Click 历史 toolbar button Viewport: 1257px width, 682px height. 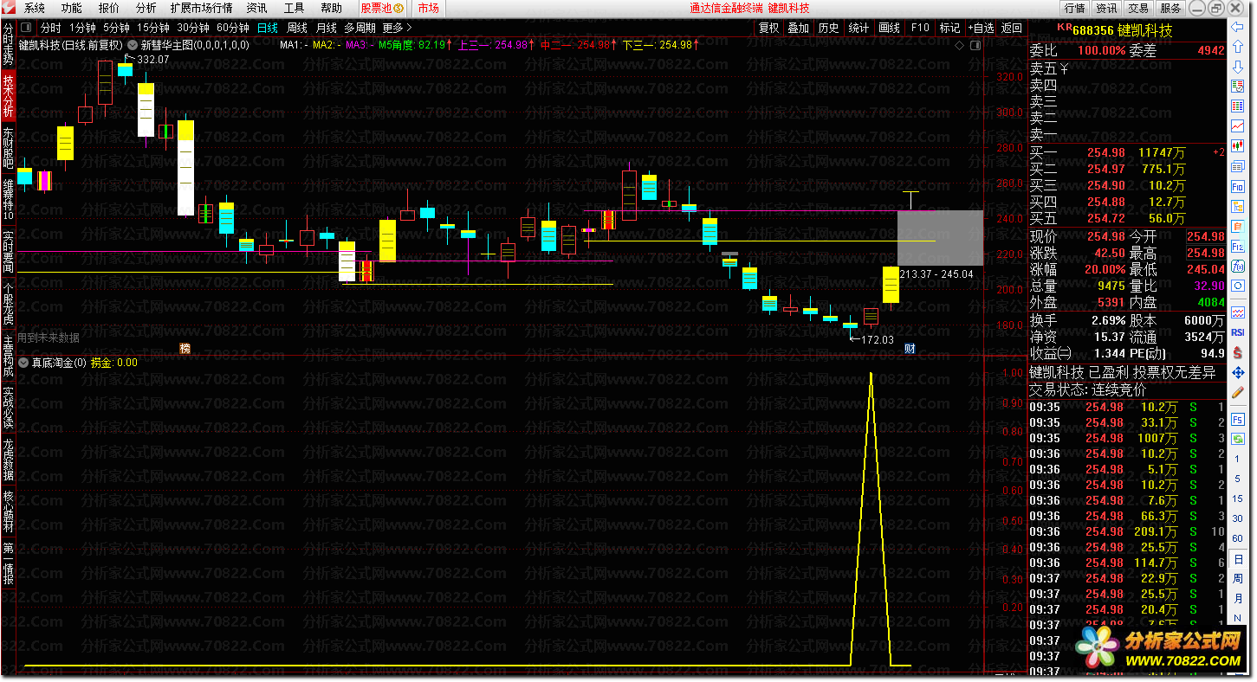pyautogui.click(x=828, y=28)
